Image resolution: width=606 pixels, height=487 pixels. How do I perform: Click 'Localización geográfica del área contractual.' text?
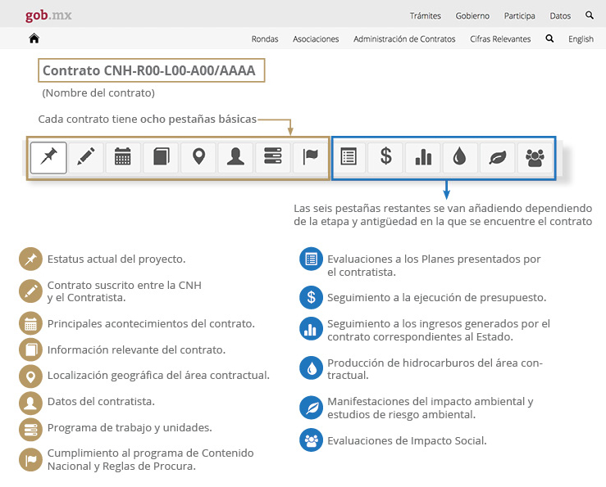tap(158, 375)
